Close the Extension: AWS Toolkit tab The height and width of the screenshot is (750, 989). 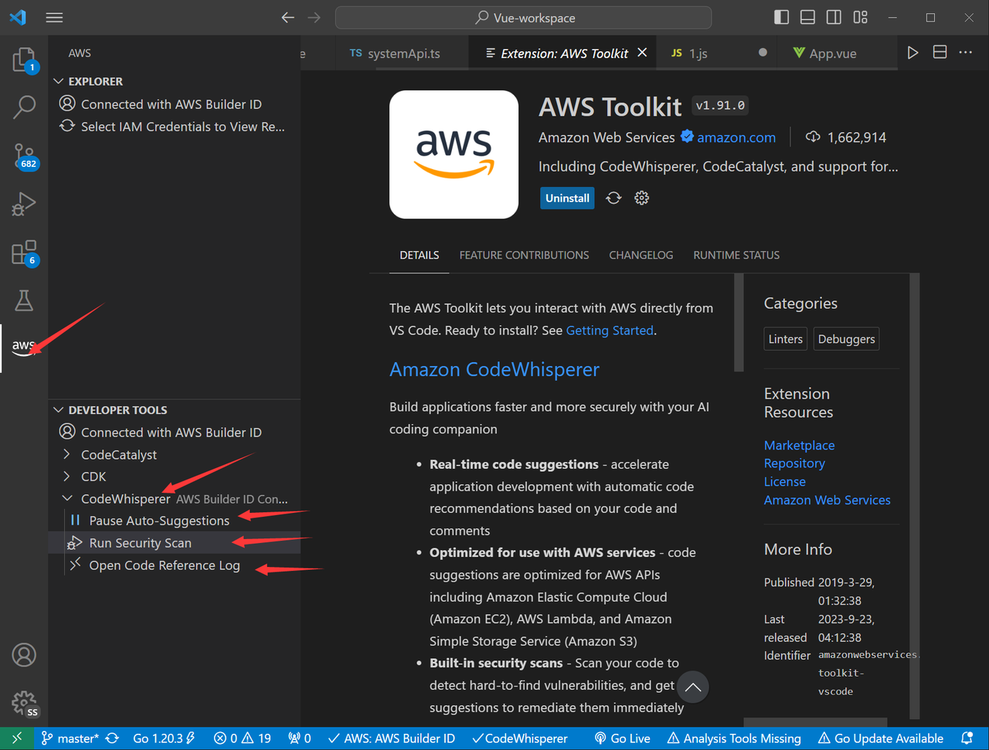642,53
